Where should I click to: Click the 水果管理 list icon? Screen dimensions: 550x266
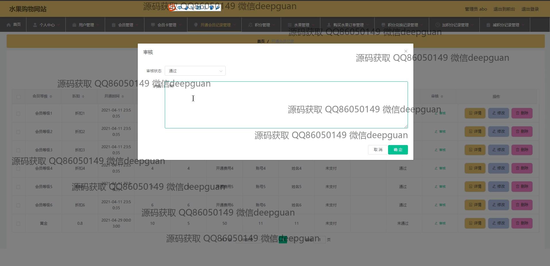click(290, 25)
